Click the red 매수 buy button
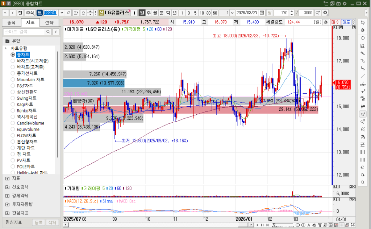 tap(335, 22)
